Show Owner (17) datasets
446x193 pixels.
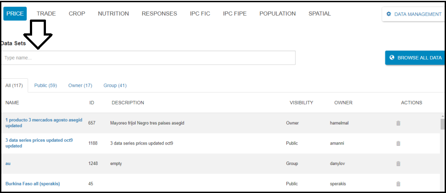[80, 85]
